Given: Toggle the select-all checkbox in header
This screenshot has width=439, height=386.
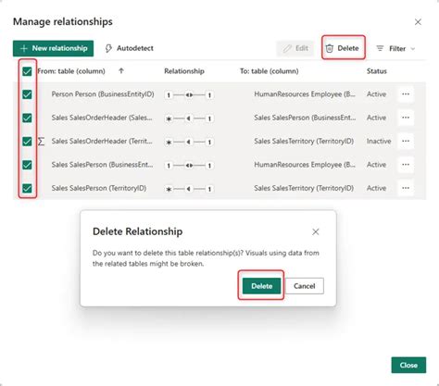Looking at the screenshot, I should (x=27, y=71).
